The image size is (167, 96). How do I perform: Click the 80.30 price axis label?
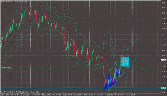164,55
